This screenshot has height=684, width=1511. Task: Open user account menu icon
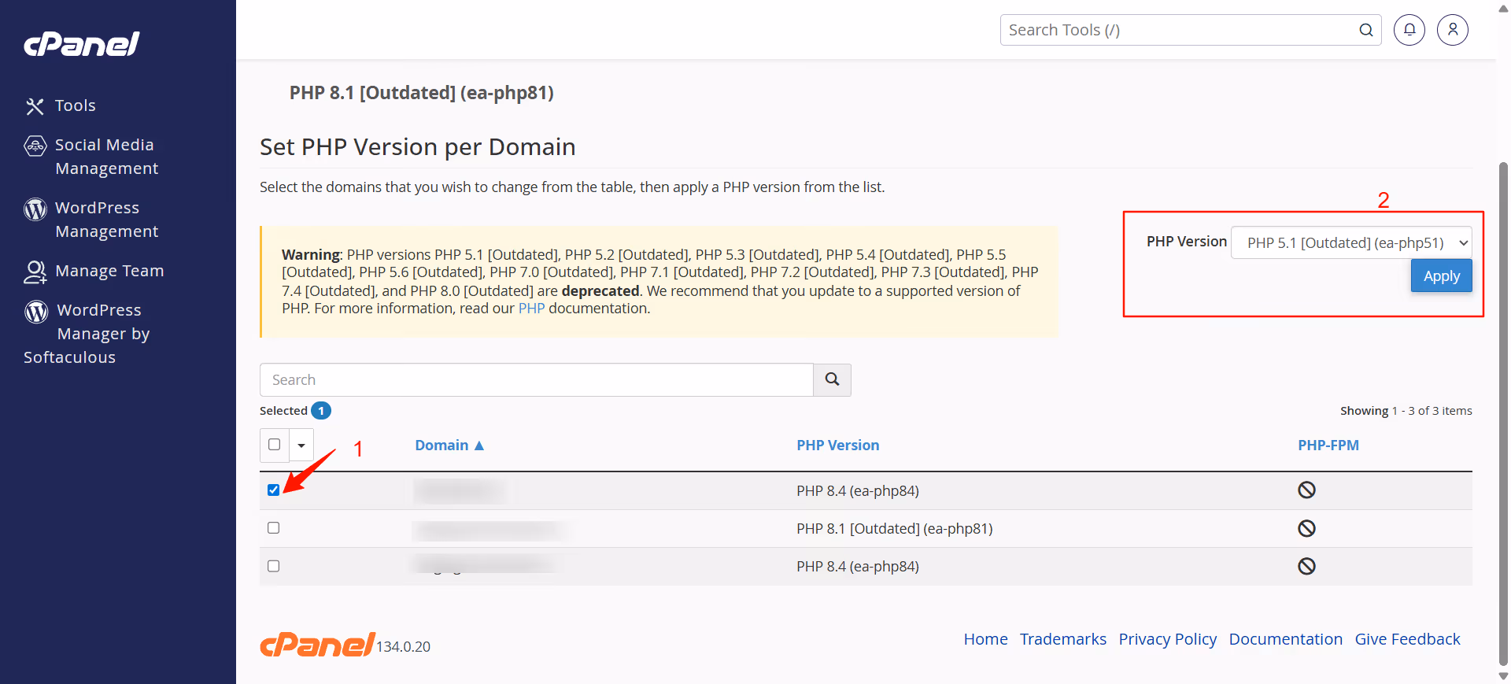click(1453, 30)
